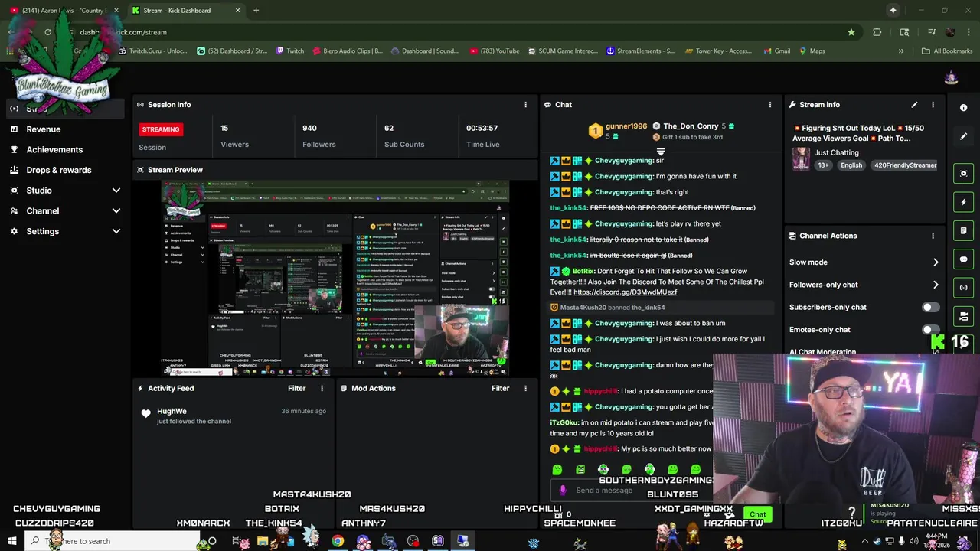Click the info icon in right sidebar
The image size is (980, 551).
coord(964,108)
